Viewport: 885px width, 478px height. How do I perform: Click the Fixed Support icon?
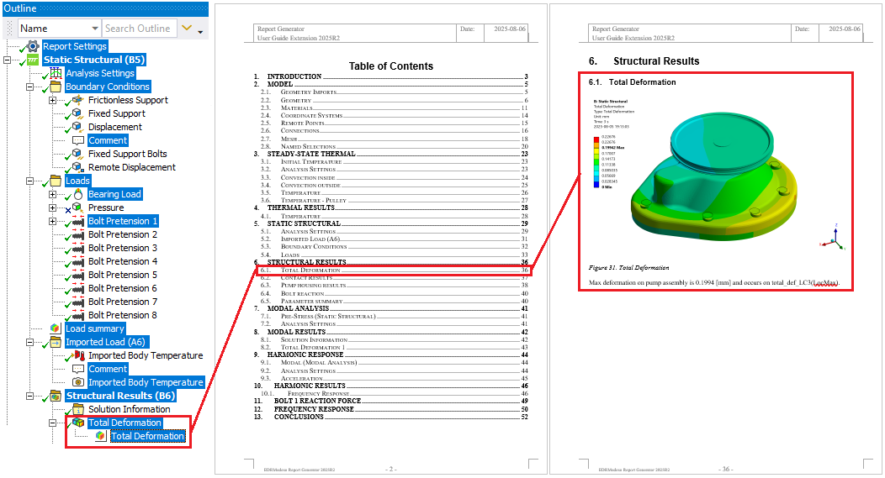78,113
